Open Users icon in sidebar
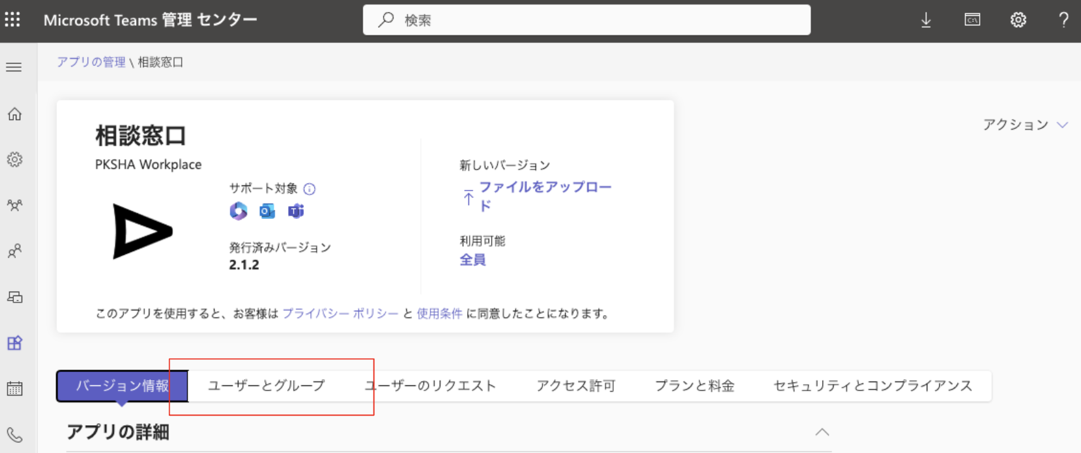Image resolution: width=1081 pixels, height=453 pixels. coord(15,251)
